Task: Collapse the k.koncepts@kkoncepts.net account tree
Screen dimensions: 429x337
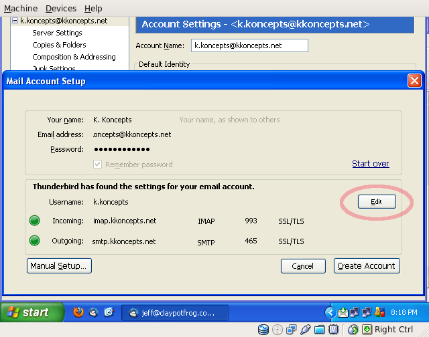Action: (x=15, y=20)
